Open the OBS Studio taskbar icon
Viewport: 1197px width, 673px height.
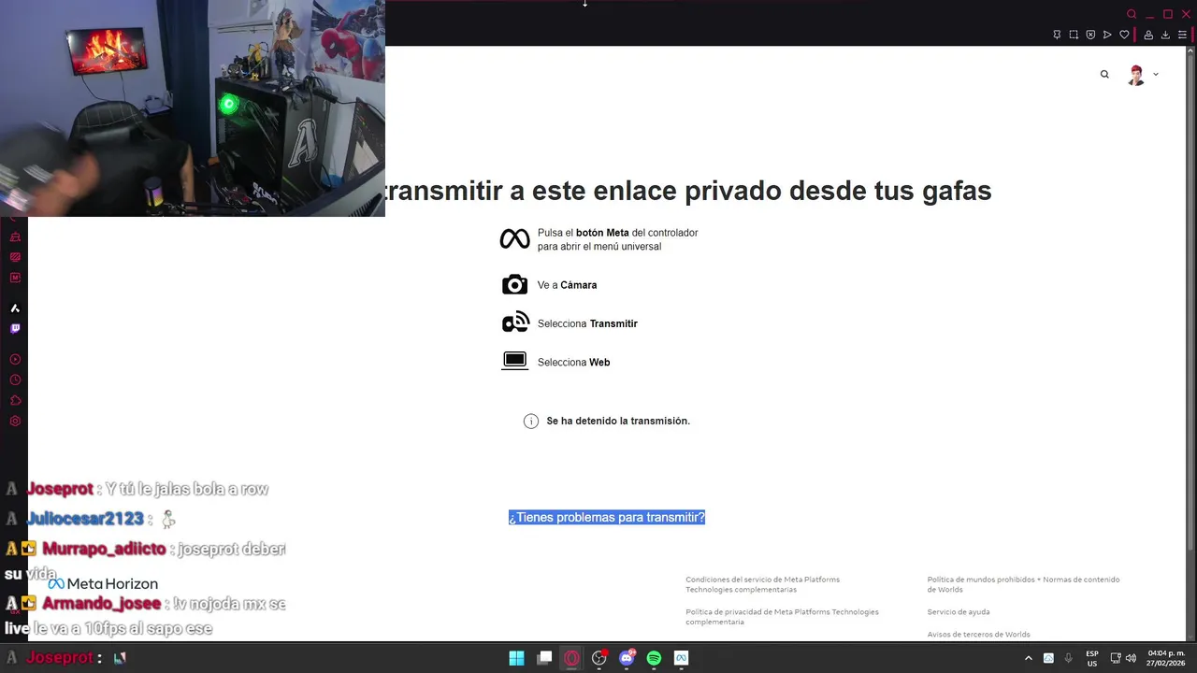click(x=599, y=658)
